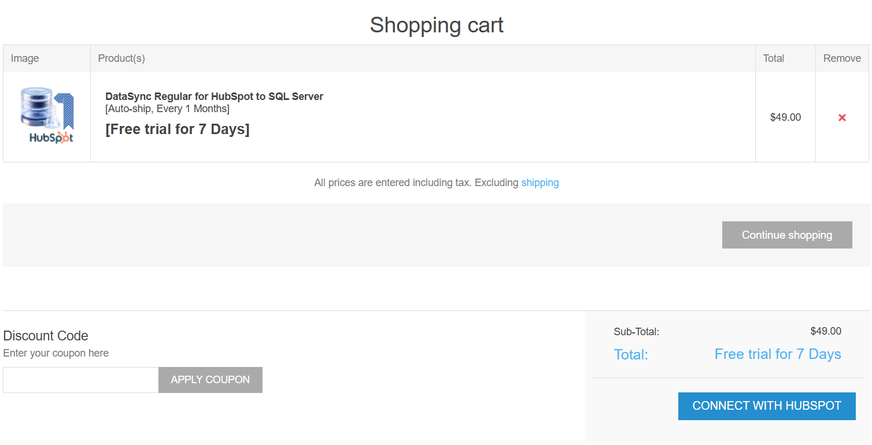Click the Free trial for 7 Days product text
Viewport: 872px width, 445px height.
pos(178,129)
